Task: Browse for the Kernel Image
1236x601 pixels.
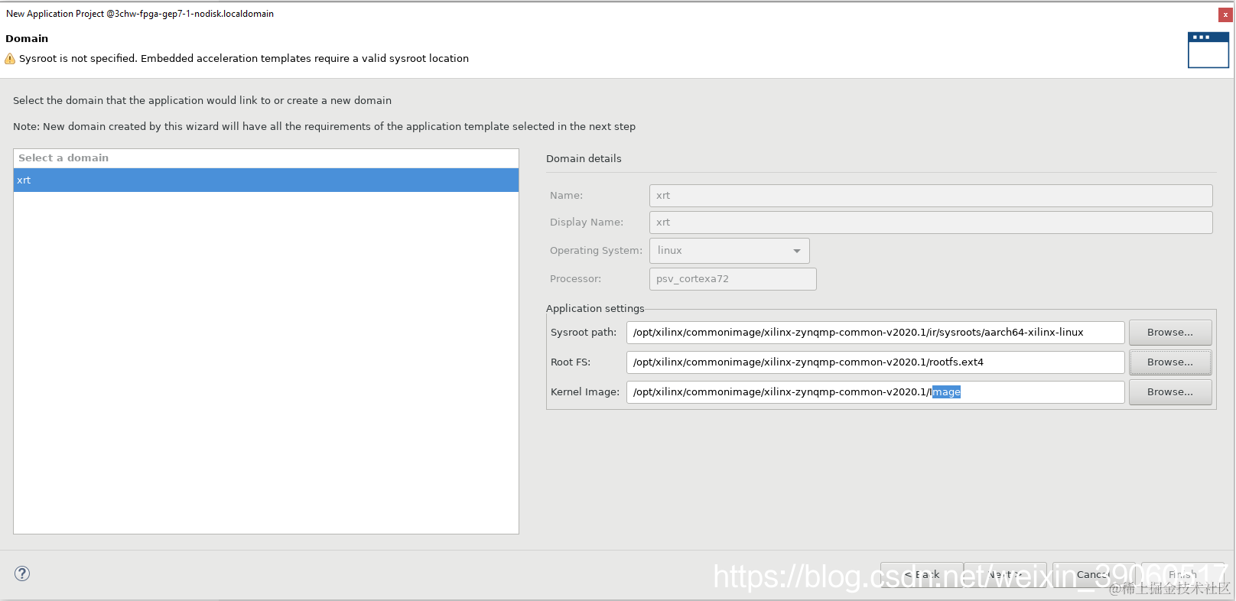Action: (1170, 392)
